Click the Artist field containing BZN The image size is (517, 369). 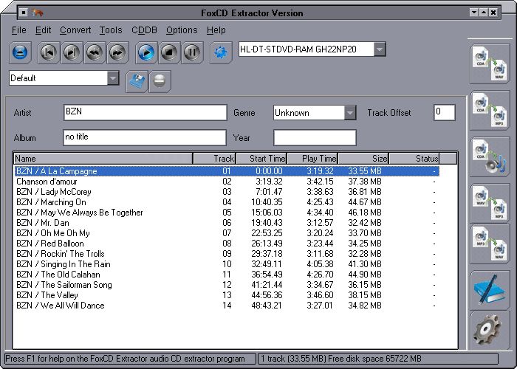point(145,112)
